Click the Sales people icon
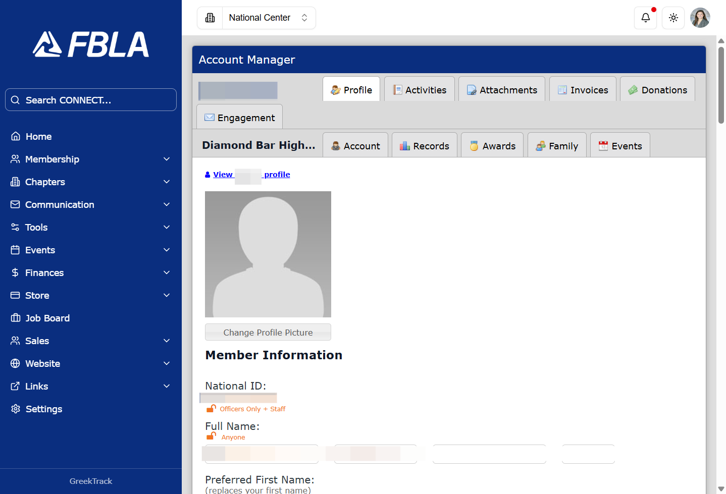The width and height of the screenshot is (726, 494). (x=15, y=341)
